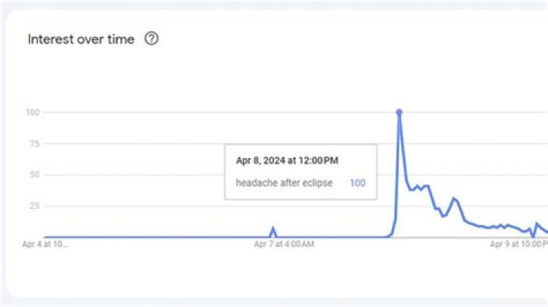Click the "Apr 4 at 10..." axis label
548x307 pixels.
tap(45, 245)
